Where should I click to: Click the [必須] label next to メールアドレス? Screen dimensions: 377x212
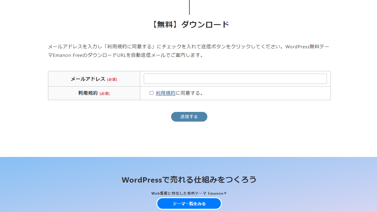112,79
